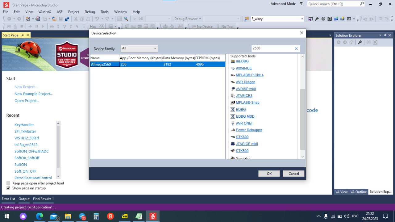Toggle Keep page open after project load
Viewport: 395px width, 222px height.
pyautogui.click(x=8, y=183)
